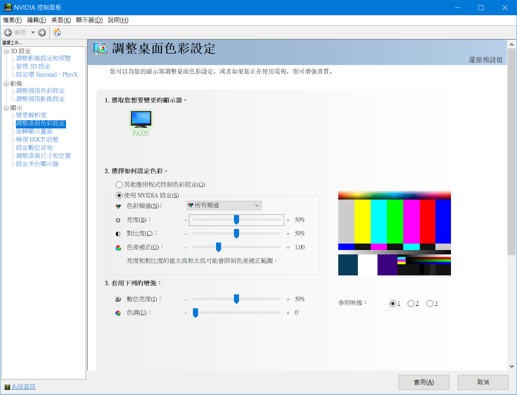
Task: Open 調整影像設定和預覽 in the tree
Action: pos(43,58)
